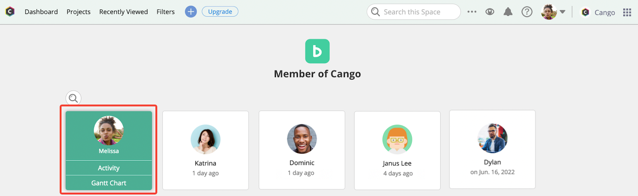The image size is (638, 196).
Task: Open Recently Viewed menu
Action: (x=124, y=12)
